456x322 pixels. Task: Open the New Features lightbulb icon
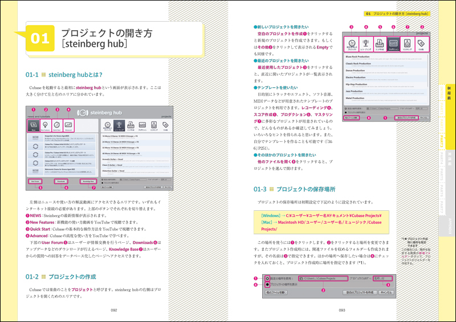(x=46, y=125)
